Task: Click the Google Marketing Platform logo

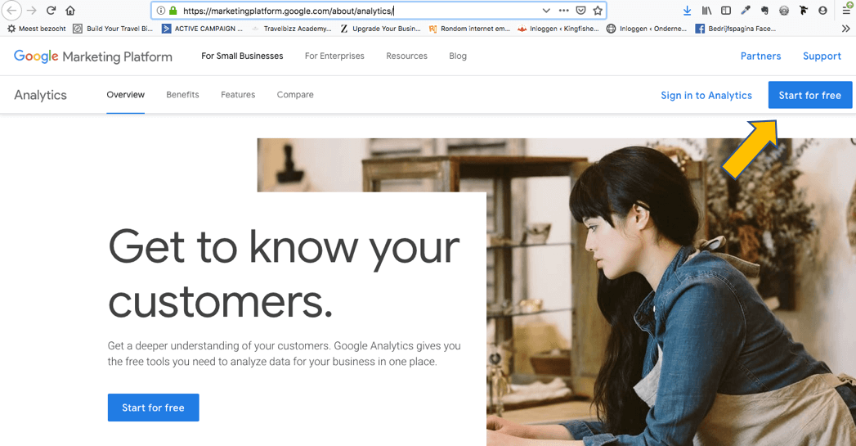Action: 93,56
